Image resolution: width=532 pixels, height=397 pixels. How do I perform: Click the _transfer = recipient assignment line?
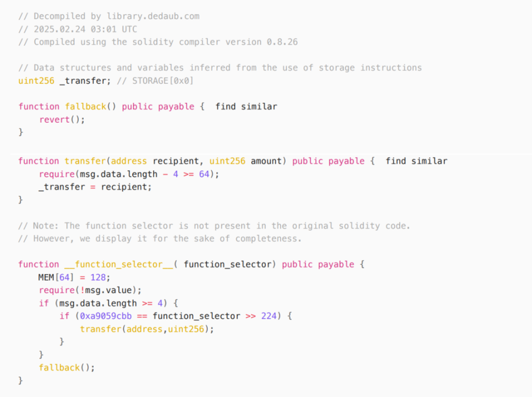(x=95, y=187)
